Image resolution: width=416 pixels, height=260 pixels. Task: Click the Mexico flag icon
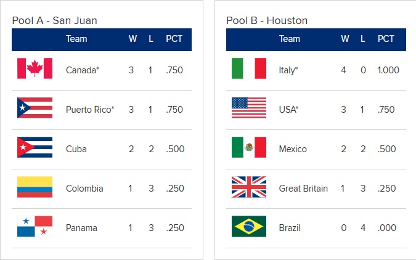click(x=248, y=147)
